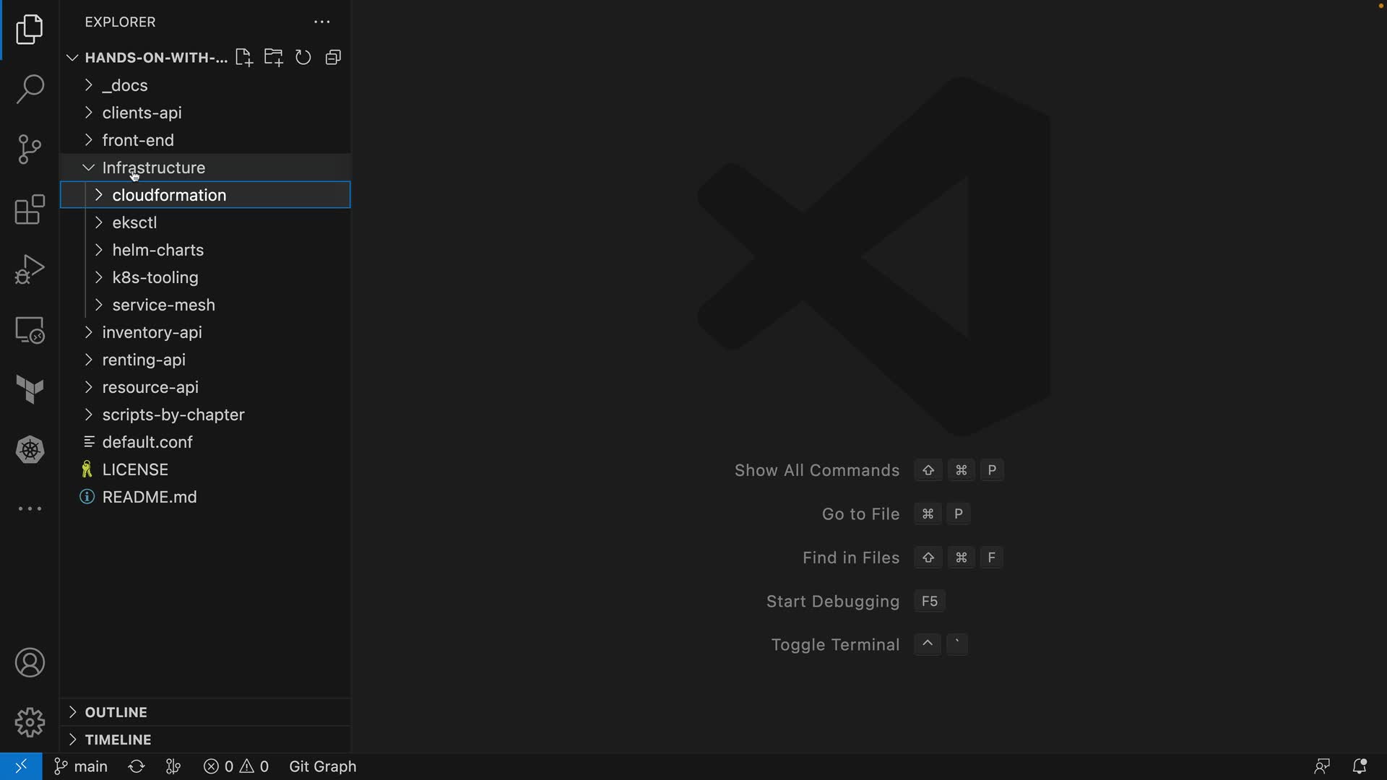Open the Source Control view
Screen dimensions: 1387x780
pyautogui.click(x=30, y=149)
